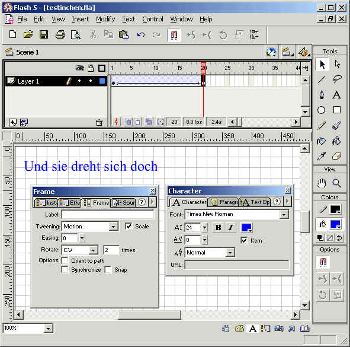Enable the Synchronize checkbox
Image resolution: width=350 pixels, height=347 pixels.
pos(65,270)
